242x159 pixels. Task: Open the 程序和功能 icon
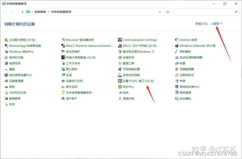(6, 57)
